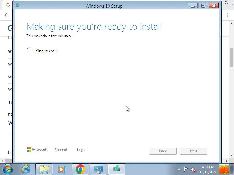Launch Internet Explorer from the taskbar
The width and height of the screenshot is (234, 175).
click(26, 169)
